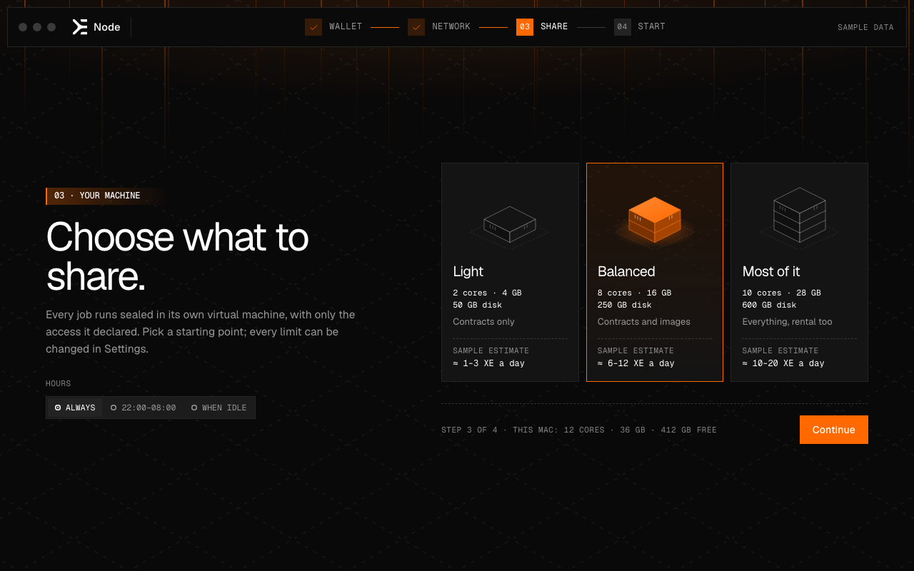914x571 pixels.
Task: Click the Wallet step checkmark icon
Action: tap(313, 27)
